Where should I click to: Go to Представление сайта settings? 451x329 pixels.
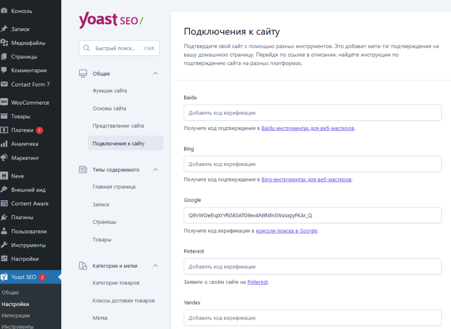point(118,126)
